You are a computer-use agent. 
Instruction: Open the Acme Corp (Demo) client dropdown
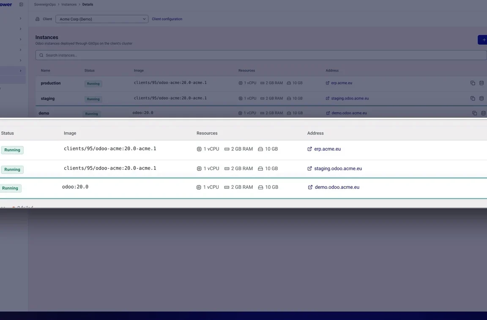pyautogui.click(x=102, y=19)
